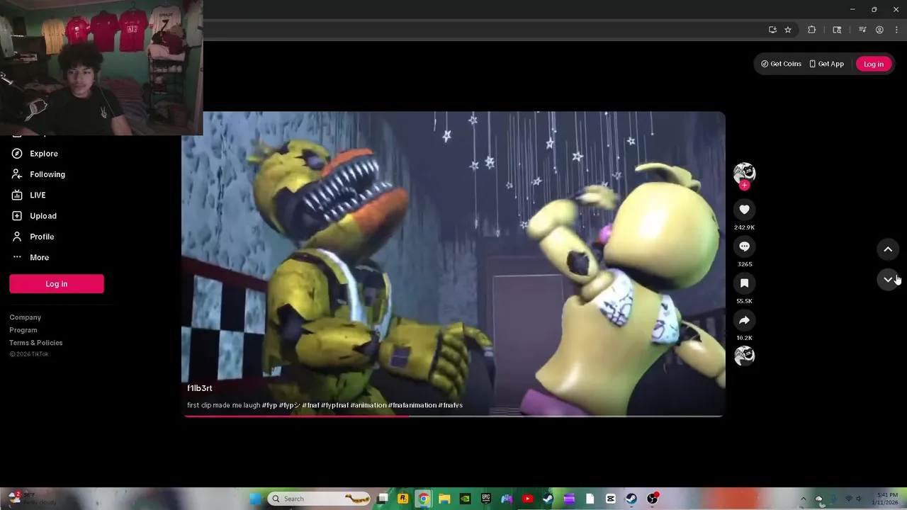
Task: Click the 10.2K share count
Action: click(x=744, y=338)
